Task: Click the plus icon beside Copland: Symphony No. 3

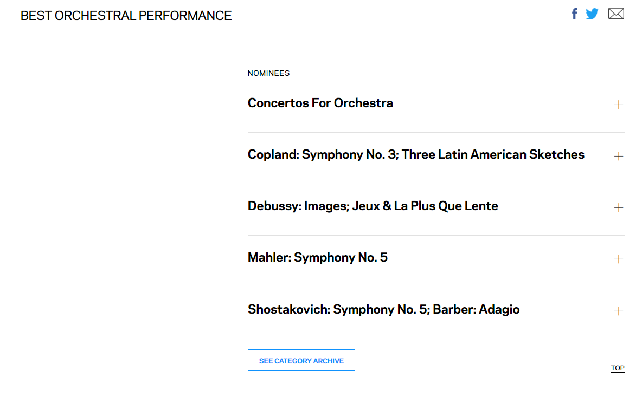Action: pyautogui.click(x=618, y=156)
